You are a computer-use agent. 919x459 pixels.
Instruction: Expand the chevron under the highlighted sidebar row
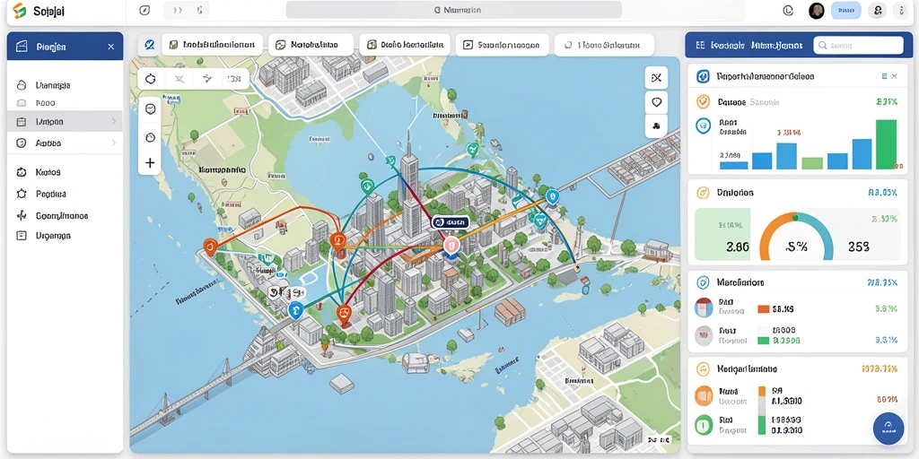coord(113,143)
